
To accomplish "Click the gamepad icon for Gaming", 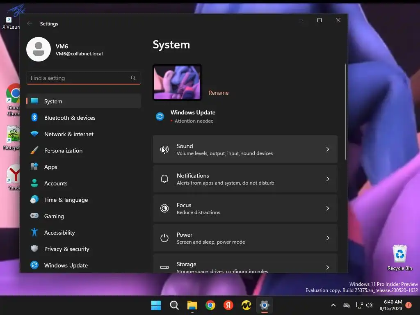I will [x=34, y=216].
